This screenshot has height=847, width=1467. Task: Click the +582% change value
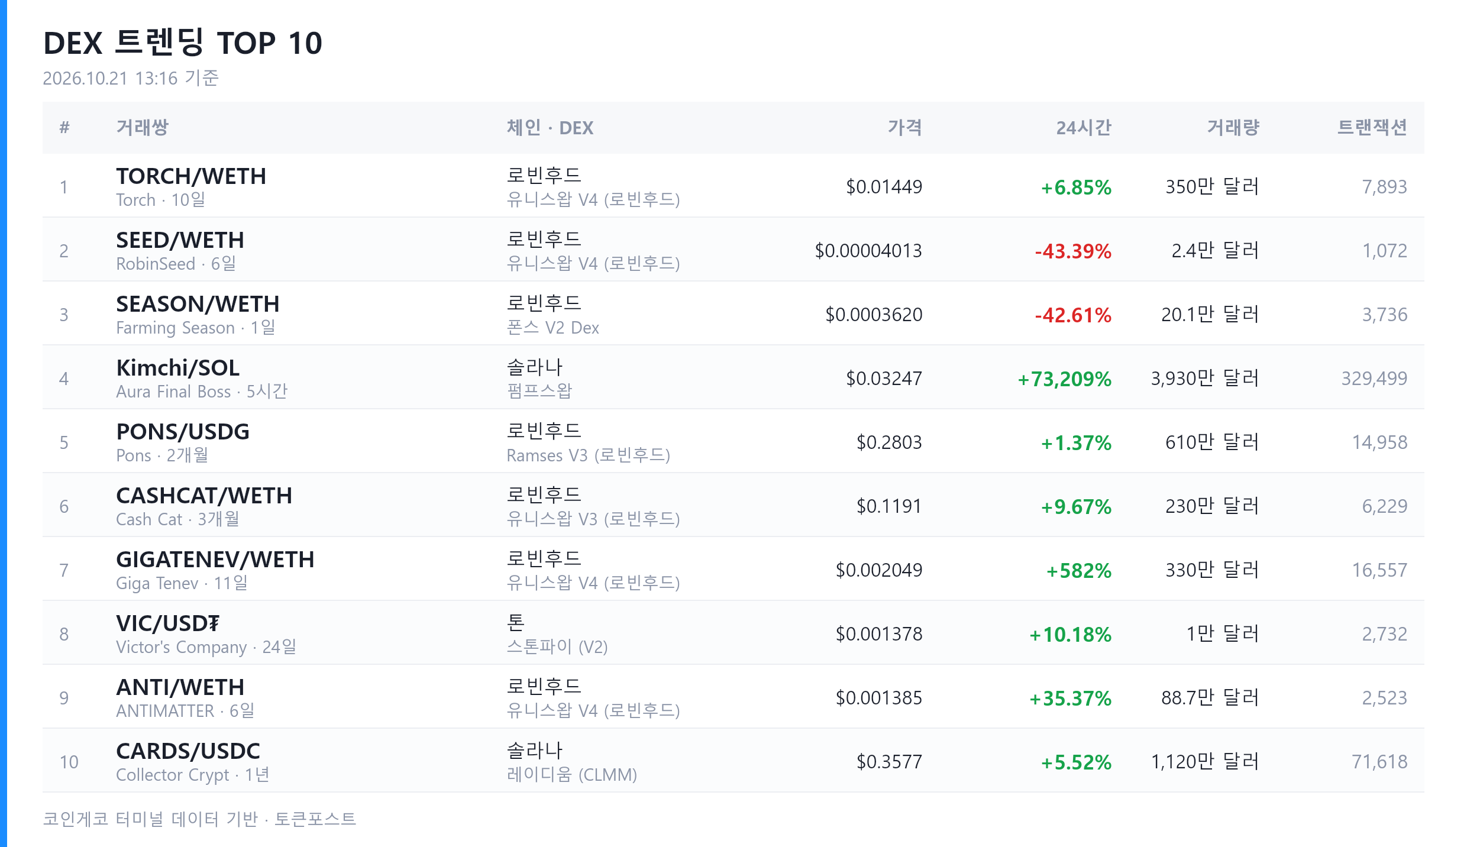[1079, 571]
